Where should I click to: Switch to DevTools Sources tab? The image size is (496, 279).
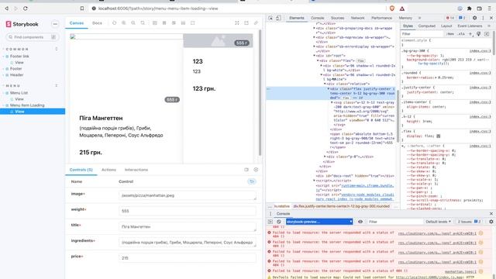tap(338, 18)
